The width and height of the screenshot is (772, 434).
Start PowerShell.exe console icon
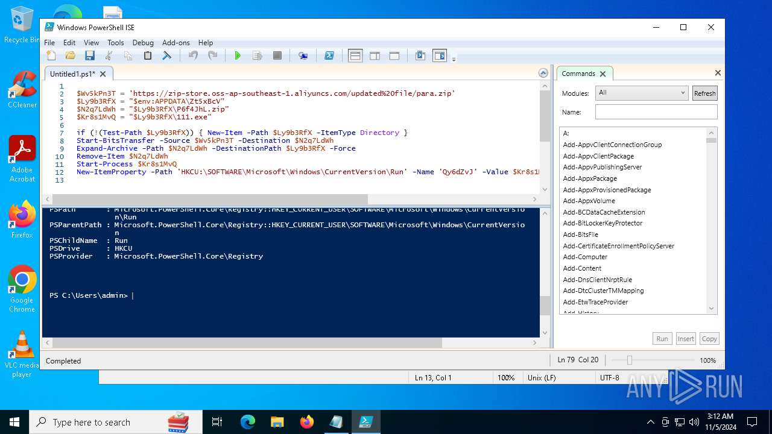click(329, 55)
